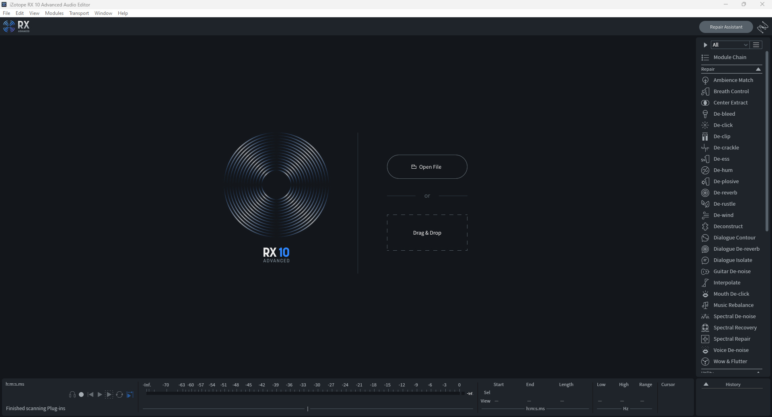Image resolution: width=772 pixels, height=417 pixels.
Task: Rewind to start with the transport button
Action: coord(91,395)
